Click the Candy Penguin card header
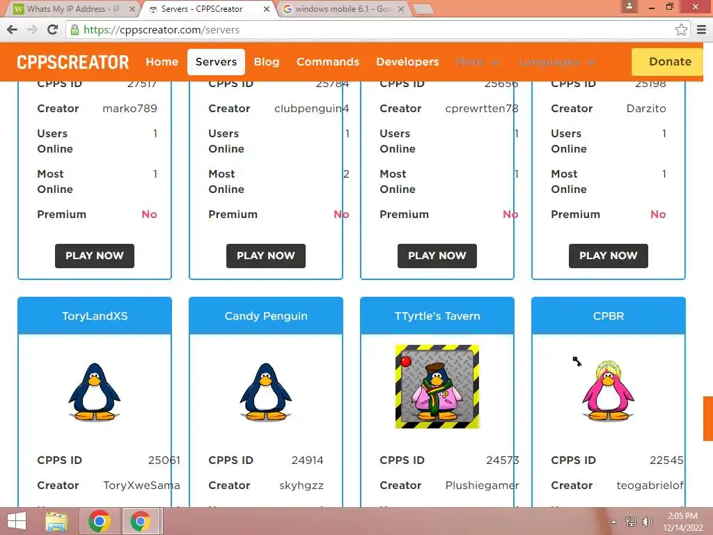Image resolution: width=713 pixels, height=535 pixels. 266,316
